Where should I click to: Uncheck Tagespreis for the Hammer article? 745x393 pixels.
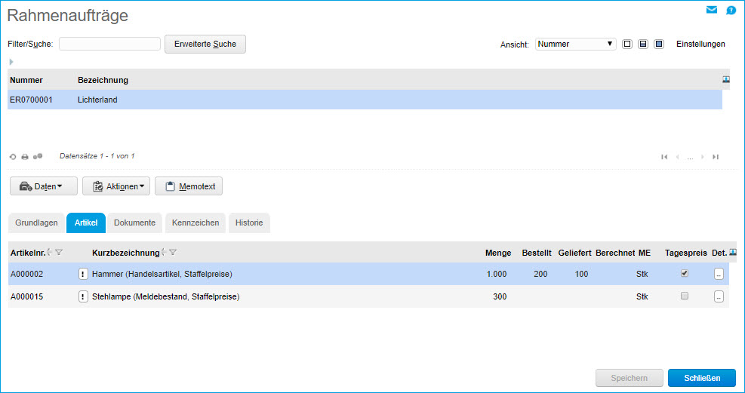685,274
